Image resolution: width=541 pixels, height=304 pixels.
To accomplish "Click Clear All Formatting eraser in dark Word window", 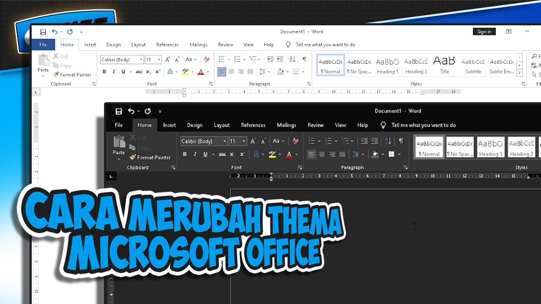I will pyautogui.click(x=295, y=141).
